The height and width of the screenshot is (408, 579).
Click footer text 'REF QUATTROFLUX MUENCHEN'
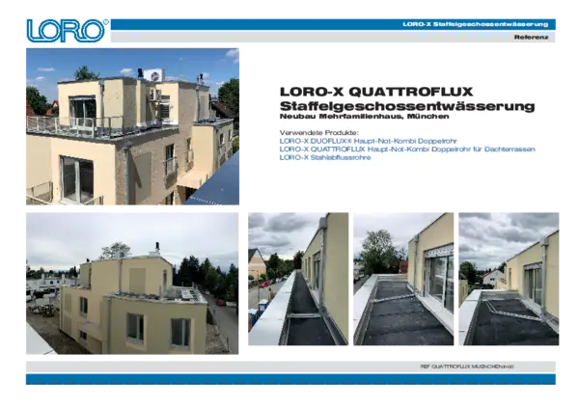(467, 367)
